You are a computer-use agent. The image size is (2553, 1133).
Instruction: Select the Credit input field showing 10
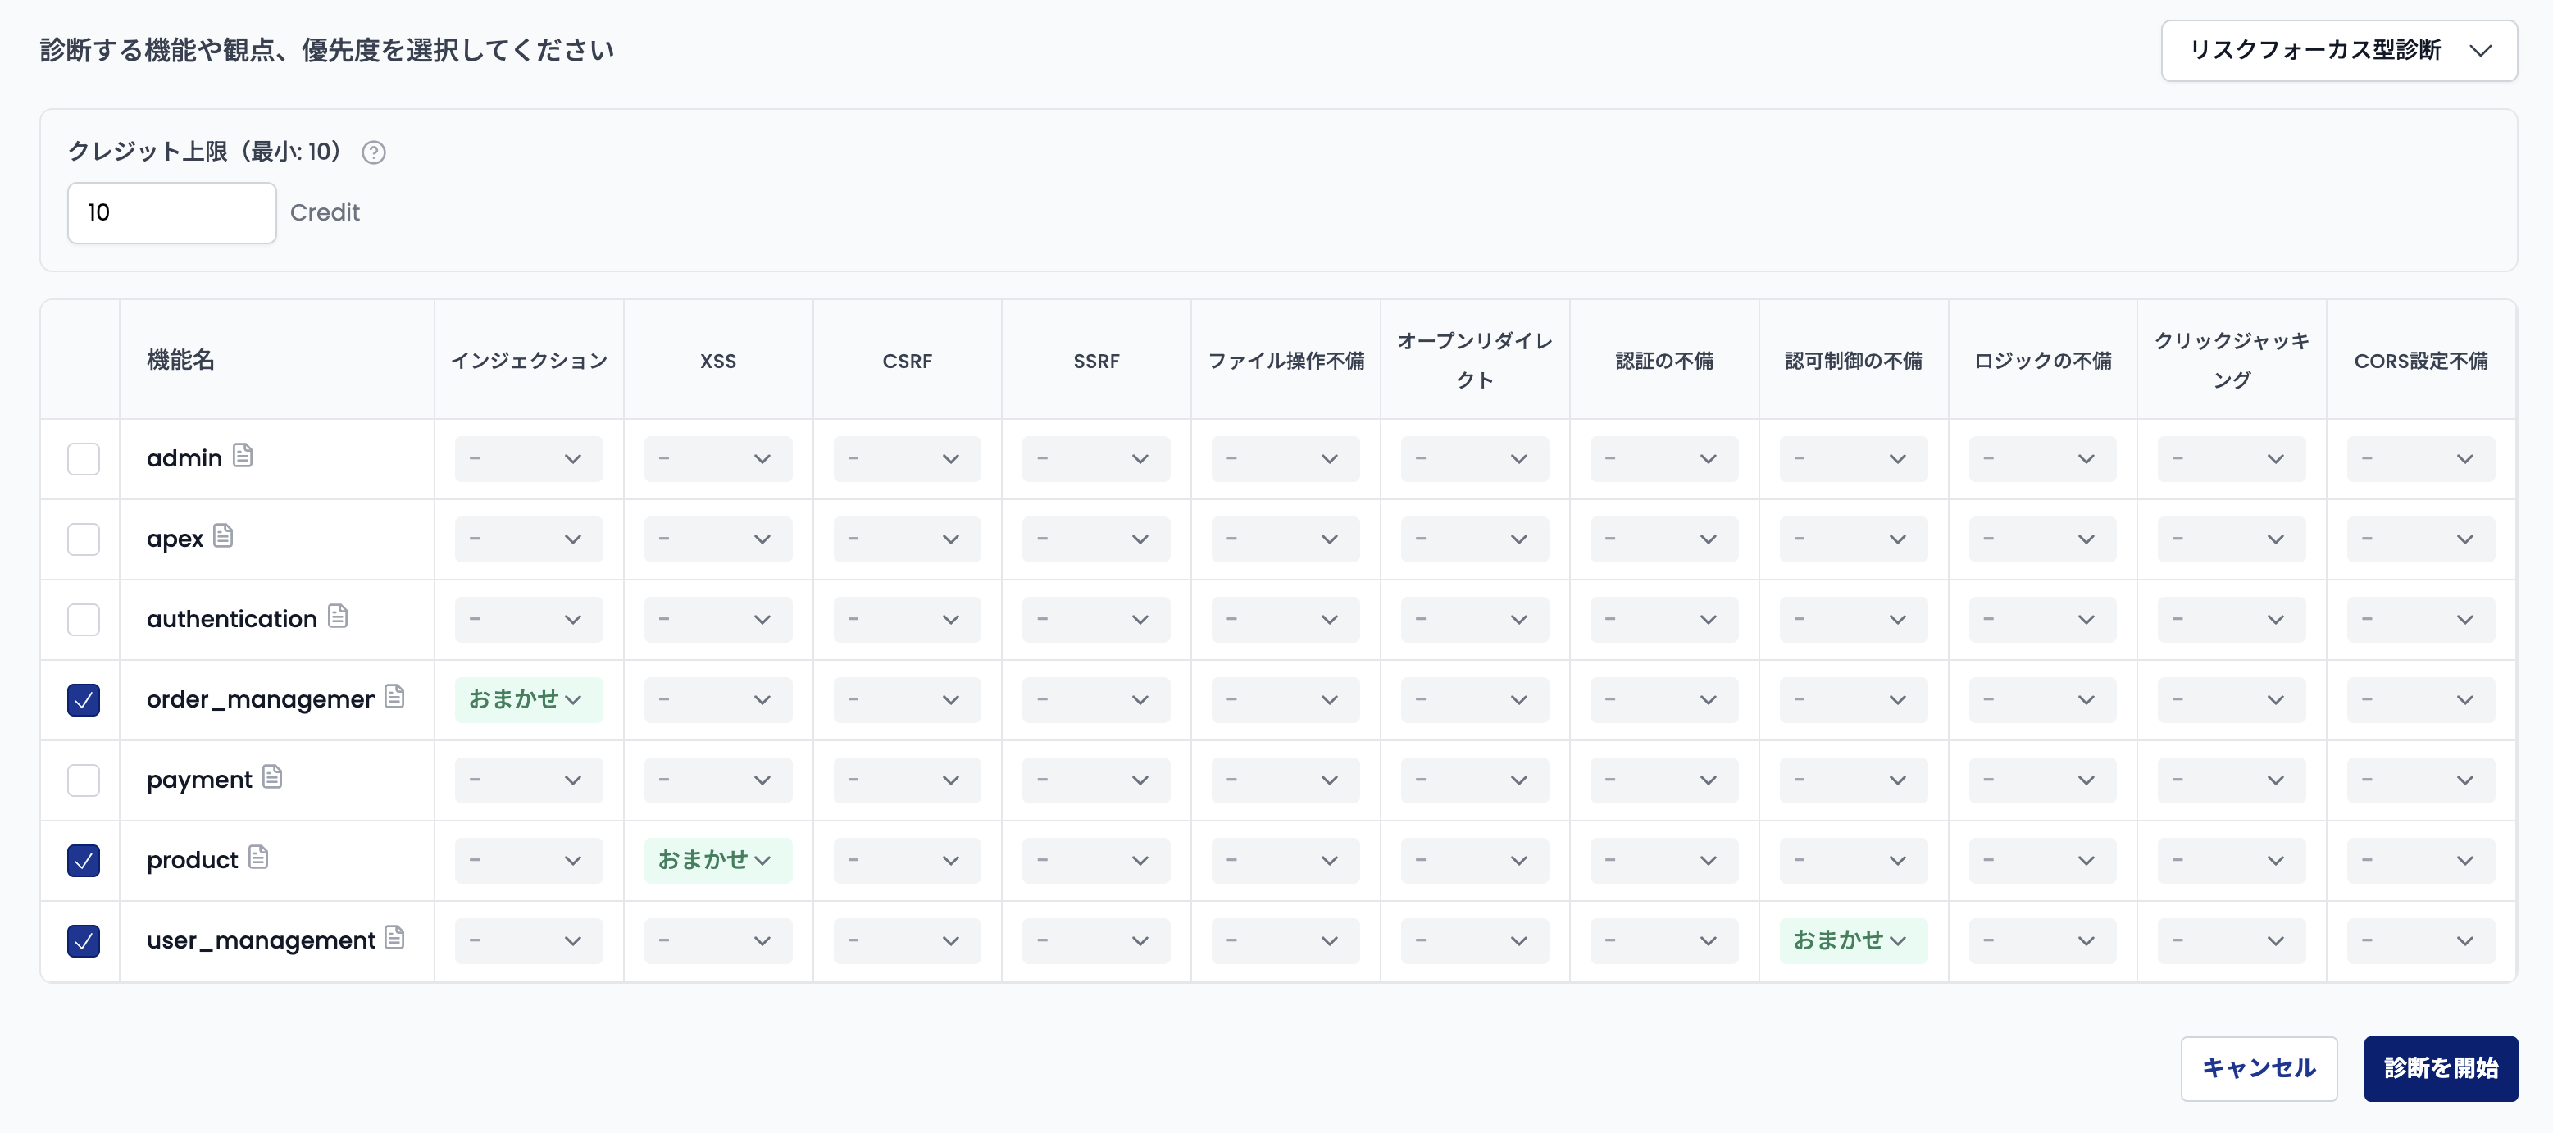click(x=171, y=212)
